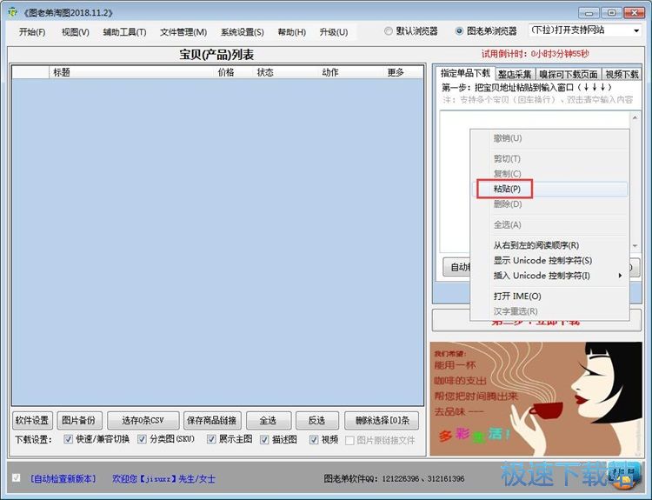Toggle the 描述图 checkbox
652x500 pixels.
264,439
